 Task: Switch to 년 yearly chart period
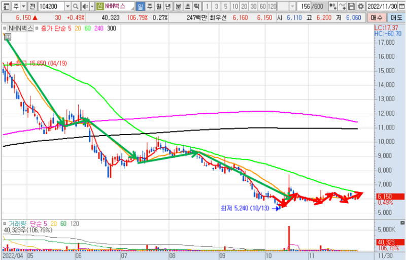[168, 6]
